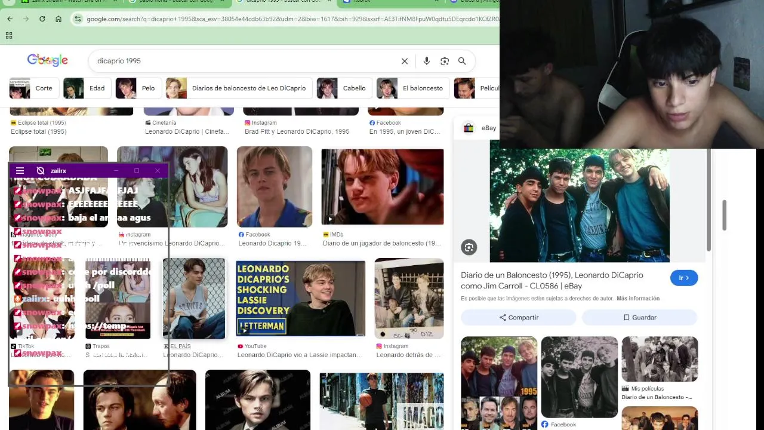Go back to the previous page
This screenshot has width=764, height=430.
(x=10, y=19)
